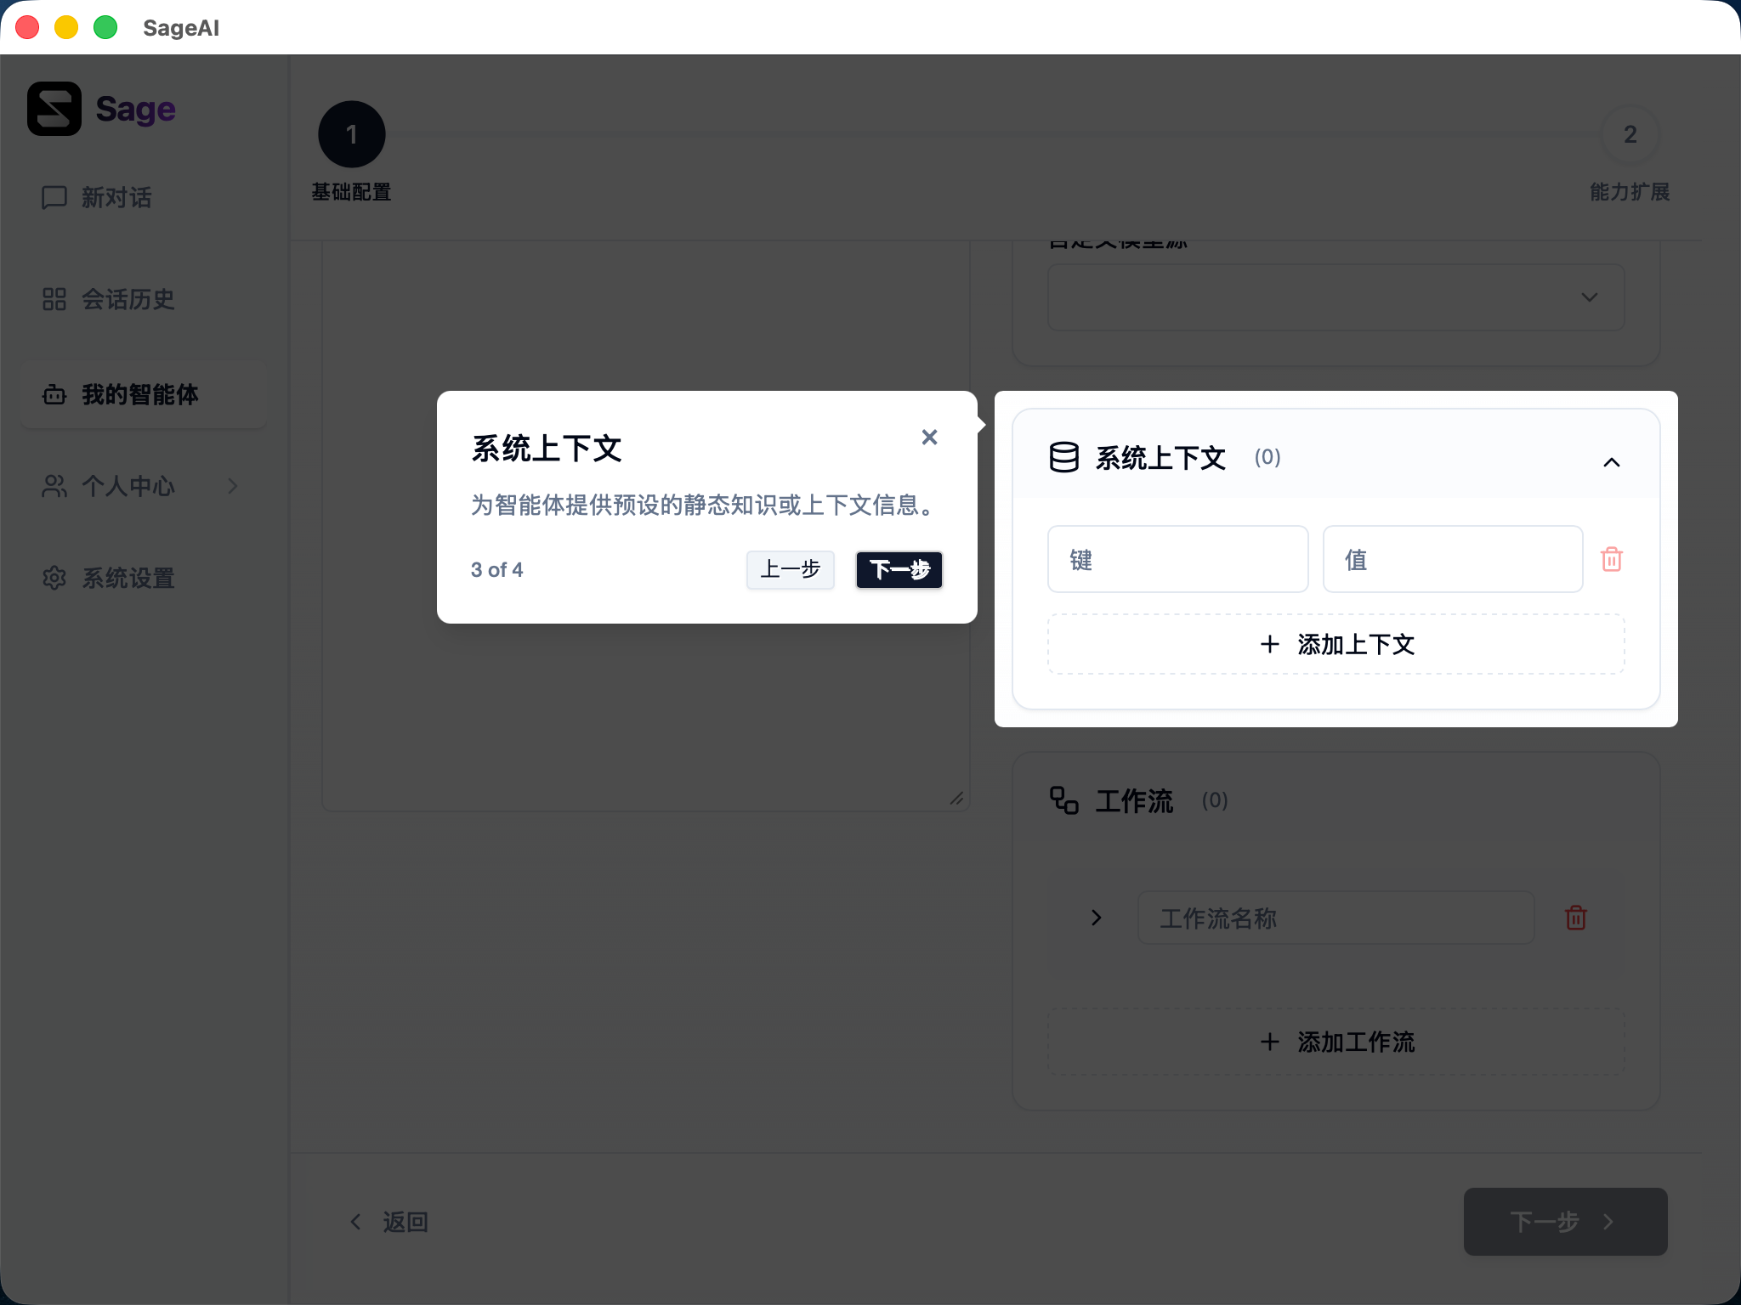
Task: Open 系统设置 system settings
Action: click(x=128, y=578)
